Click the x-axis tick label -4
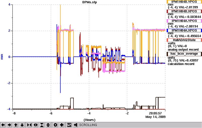Screen dimensions: 202x128 pyautogui.click(x=89, y=113)
